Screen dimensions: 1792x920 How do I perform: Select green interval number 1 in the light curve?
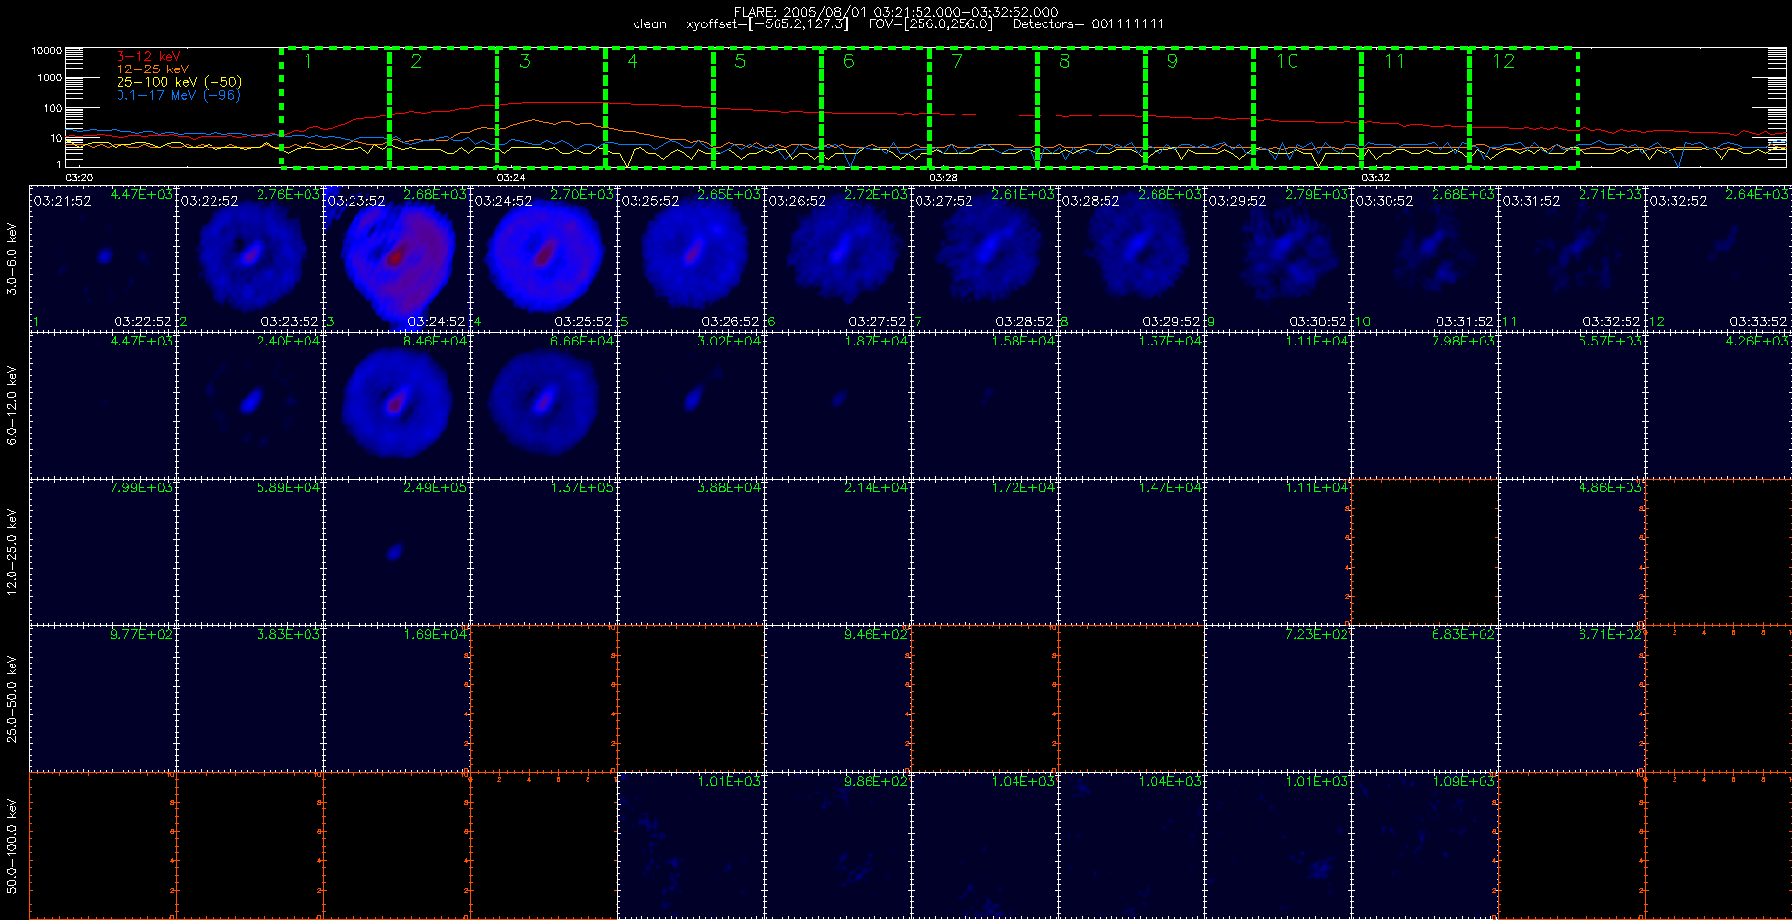[335, 108]
